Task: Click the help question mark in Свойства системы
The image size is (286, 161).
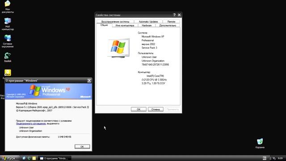Action: pos(174,15)
